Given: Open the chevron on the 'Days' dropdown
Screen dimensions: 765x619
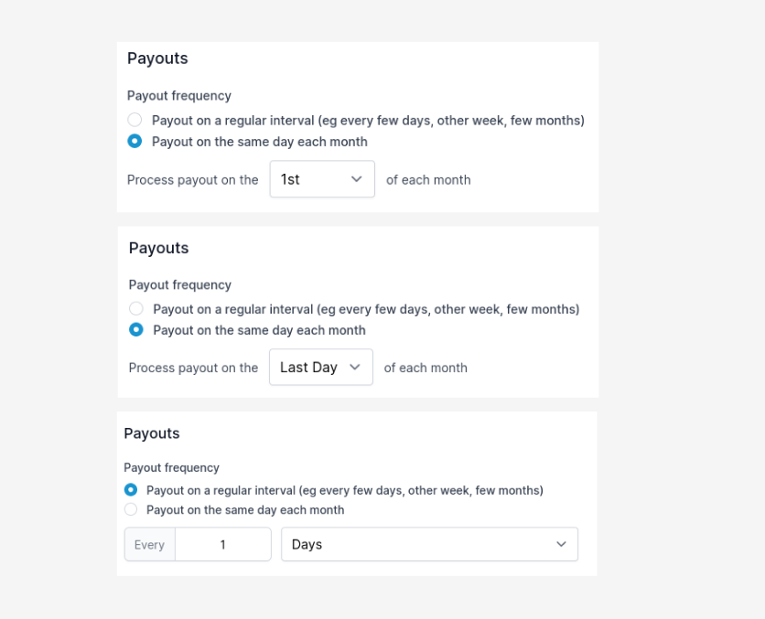Looking at the screenshot, I should click(x=561, y=544).
